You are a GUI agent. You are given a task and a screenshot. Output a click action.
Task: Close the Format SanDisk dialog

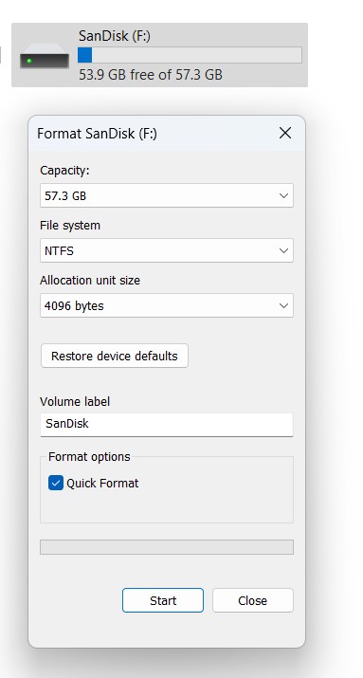click(285, 133)
